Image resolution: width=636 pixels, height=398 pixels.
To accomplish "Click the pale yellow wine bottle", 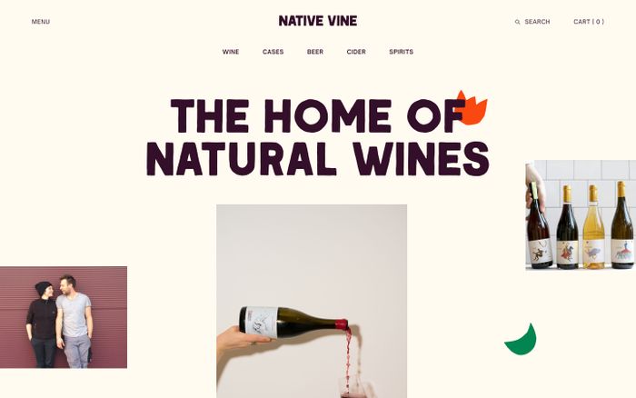I will point(594,227).
